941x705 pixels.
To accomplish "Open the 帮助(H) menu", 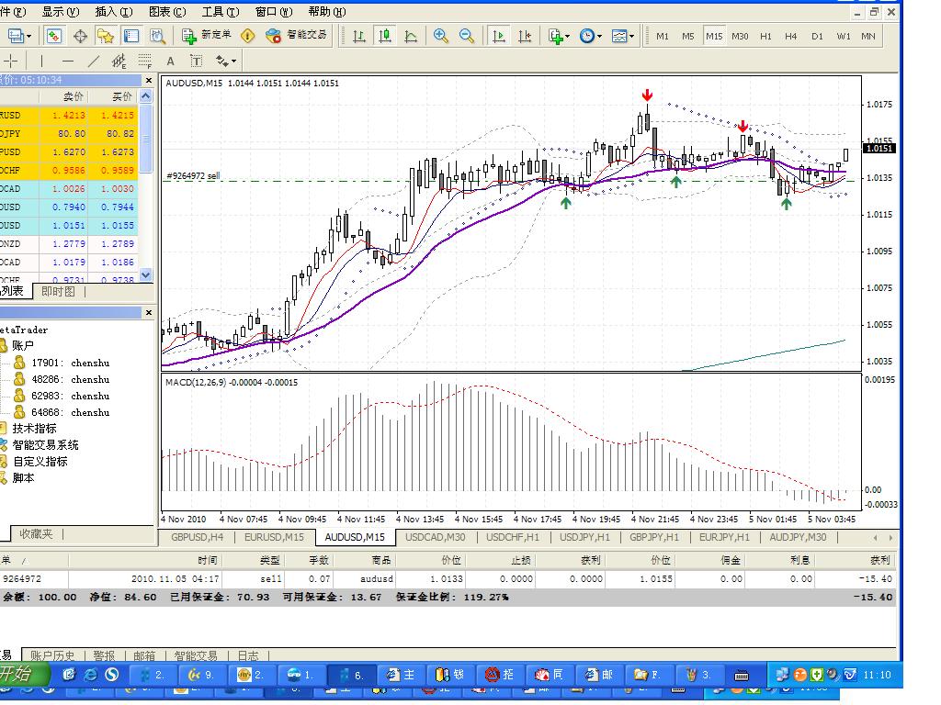I will point(327,11).
